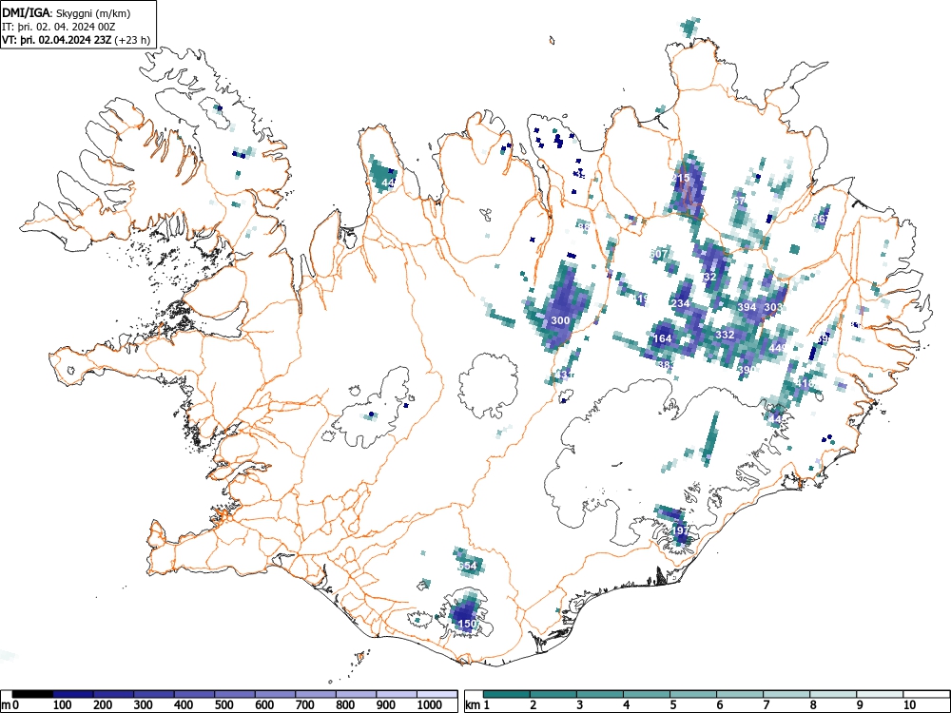Viewport: 951px width, 713px height.
Task: Click the '197' value near the southeast coast
Action: pyautogui.click(x=681, y=531)
